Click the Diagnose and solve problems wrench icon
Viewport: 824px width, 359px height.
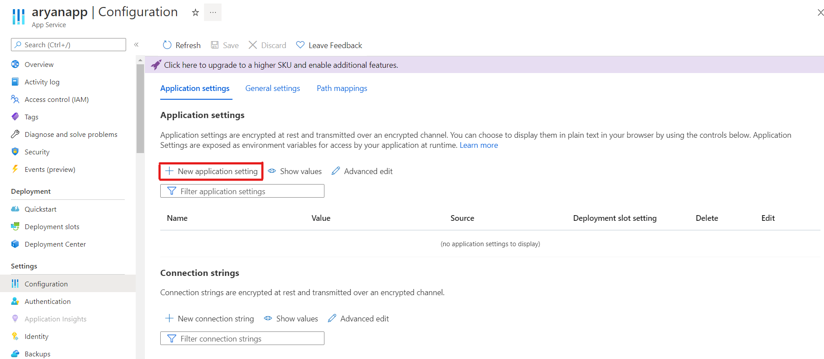tap(15, 134)
